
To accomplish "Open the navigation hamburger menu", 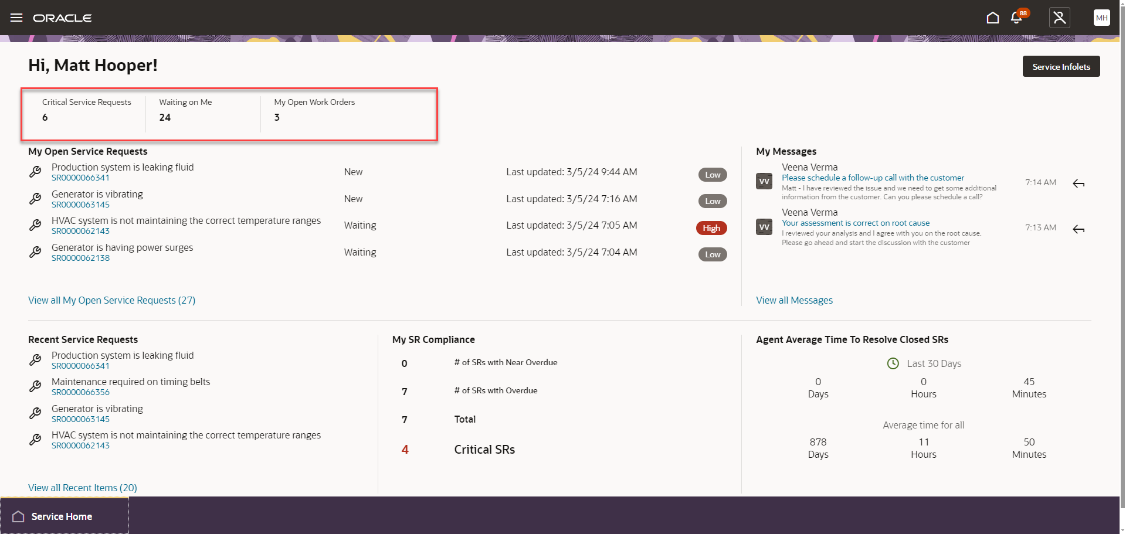I will [16, 18].
